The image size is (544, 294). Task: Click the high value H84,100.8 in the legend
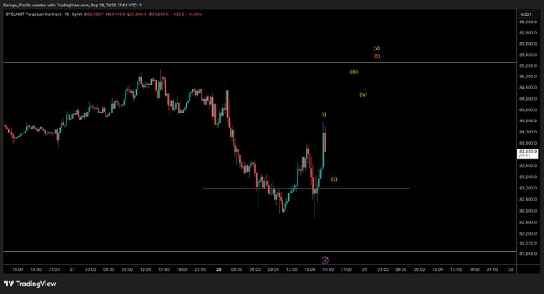(115, 14)
